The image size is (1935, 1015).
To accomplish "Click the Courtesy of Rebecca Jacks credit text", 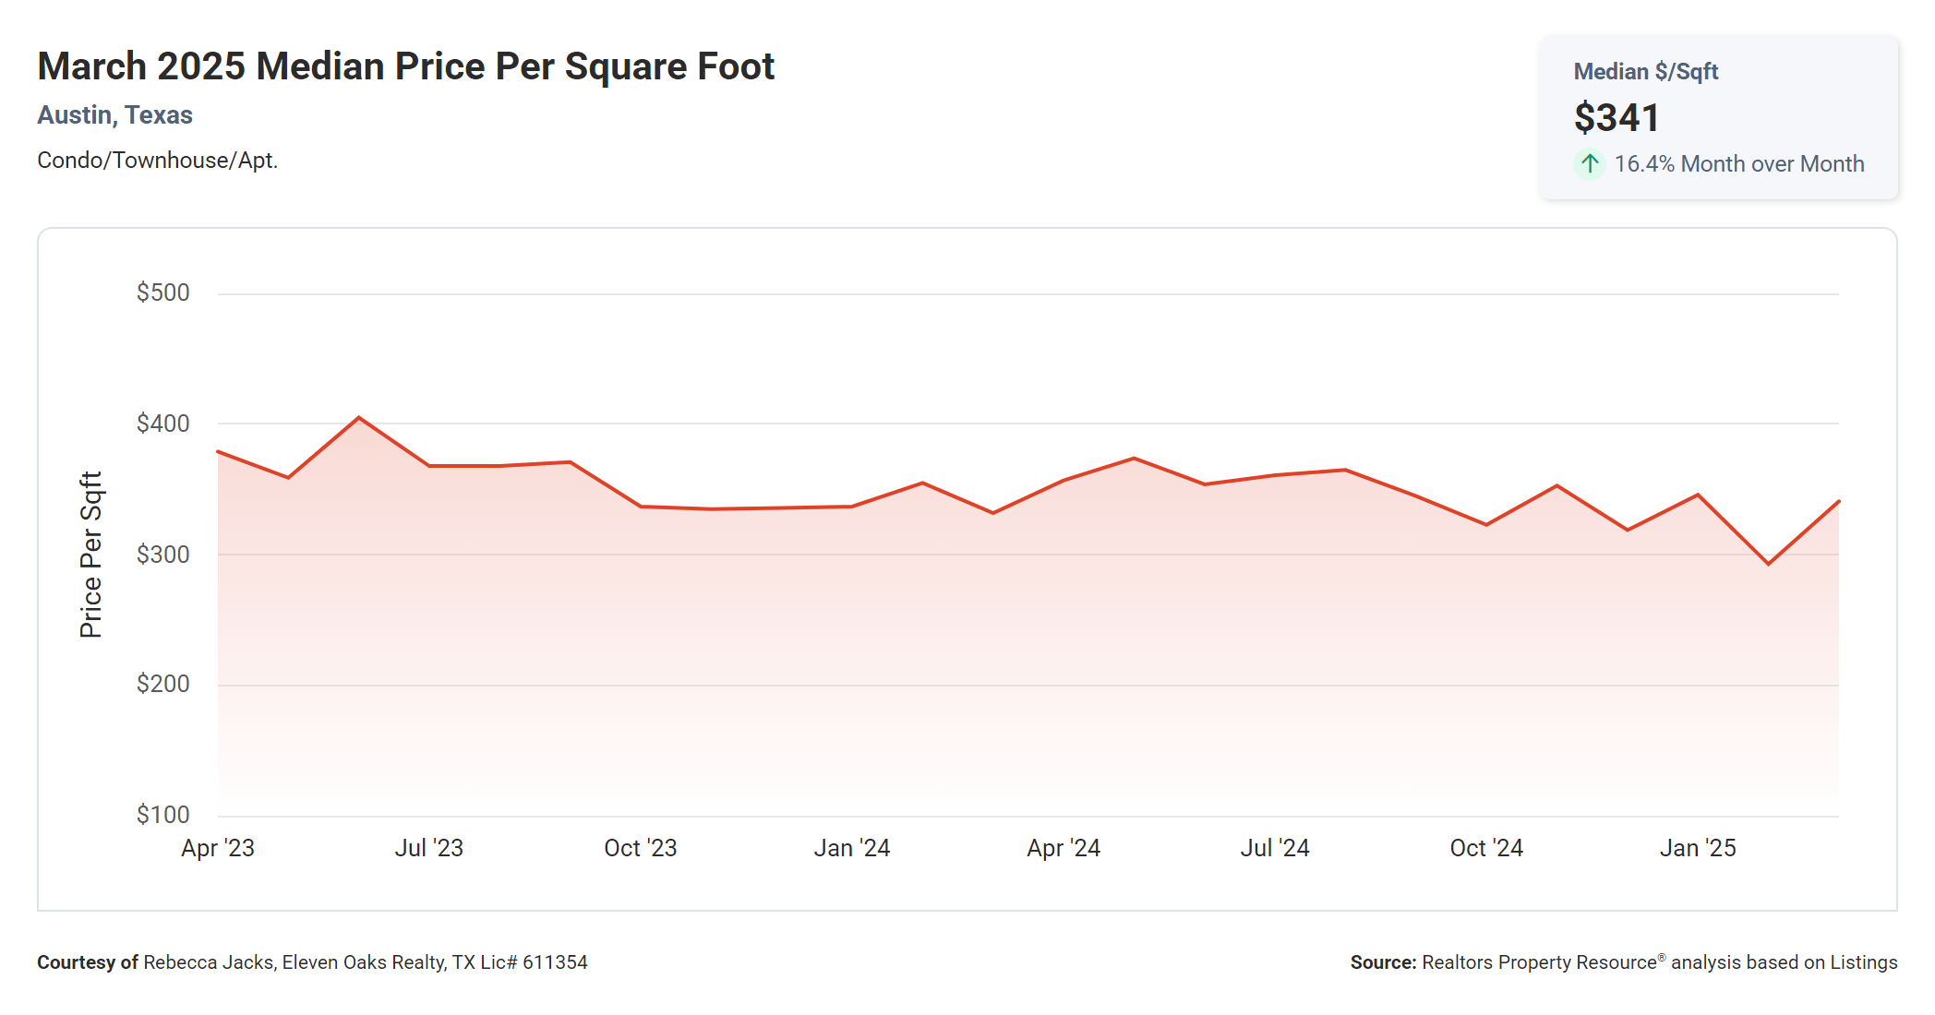I will 312,962.
